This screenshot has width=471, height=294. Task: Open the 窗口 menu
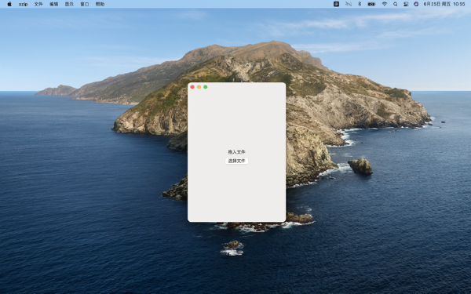click(x=85, y=4)
